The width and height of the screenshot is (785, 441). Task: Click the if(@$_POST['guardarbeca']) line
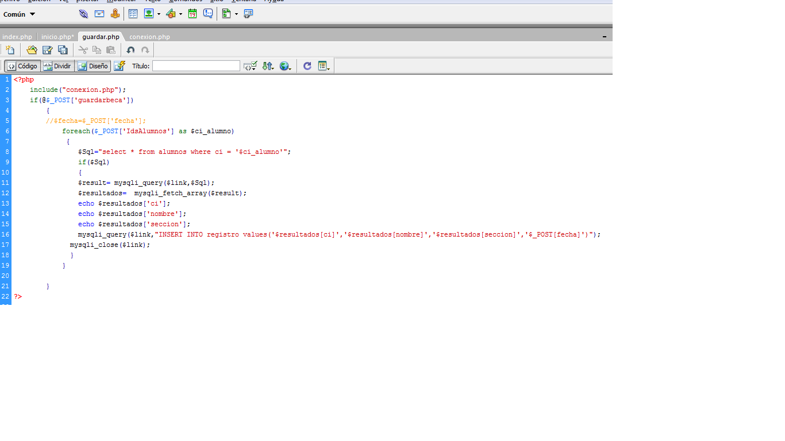82,100
